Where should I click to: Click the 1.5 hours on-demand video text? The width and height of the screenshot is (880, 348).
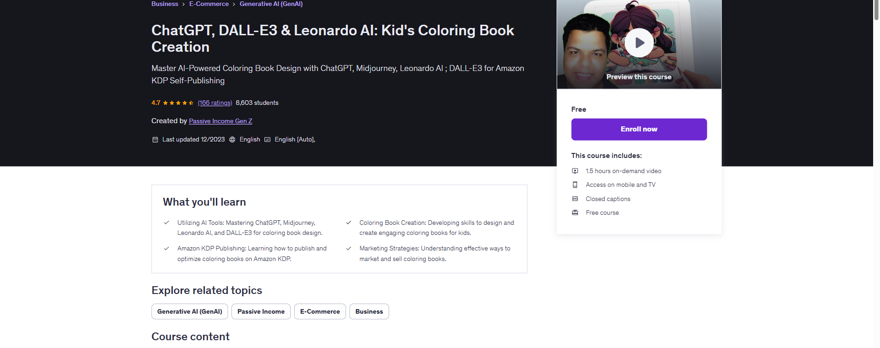(623, 171)
